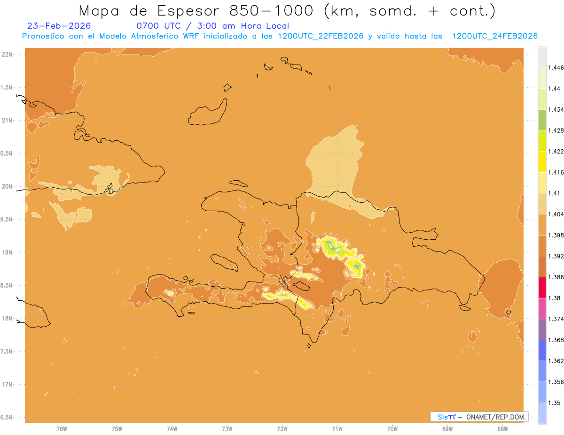Click the valid-until time 1200UTC_24FEB2026
564x435 pixels.
[x=494, y=37]
